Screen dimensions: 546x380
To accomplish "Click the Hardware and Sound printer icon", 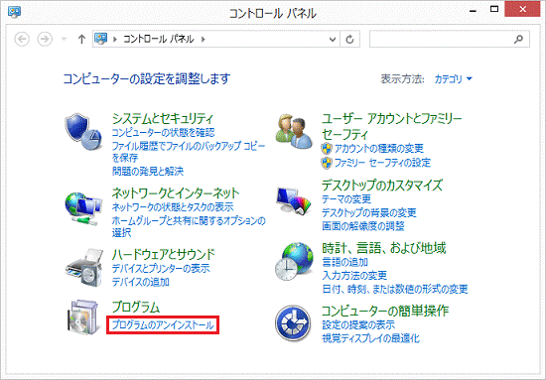I will [x=84, y=267].
